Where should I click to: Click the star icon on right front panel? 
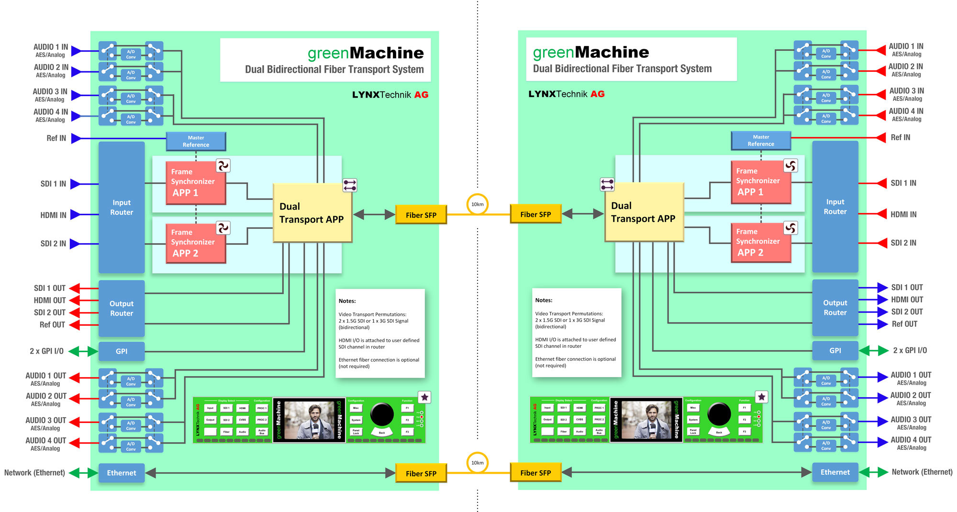(761, 397)
